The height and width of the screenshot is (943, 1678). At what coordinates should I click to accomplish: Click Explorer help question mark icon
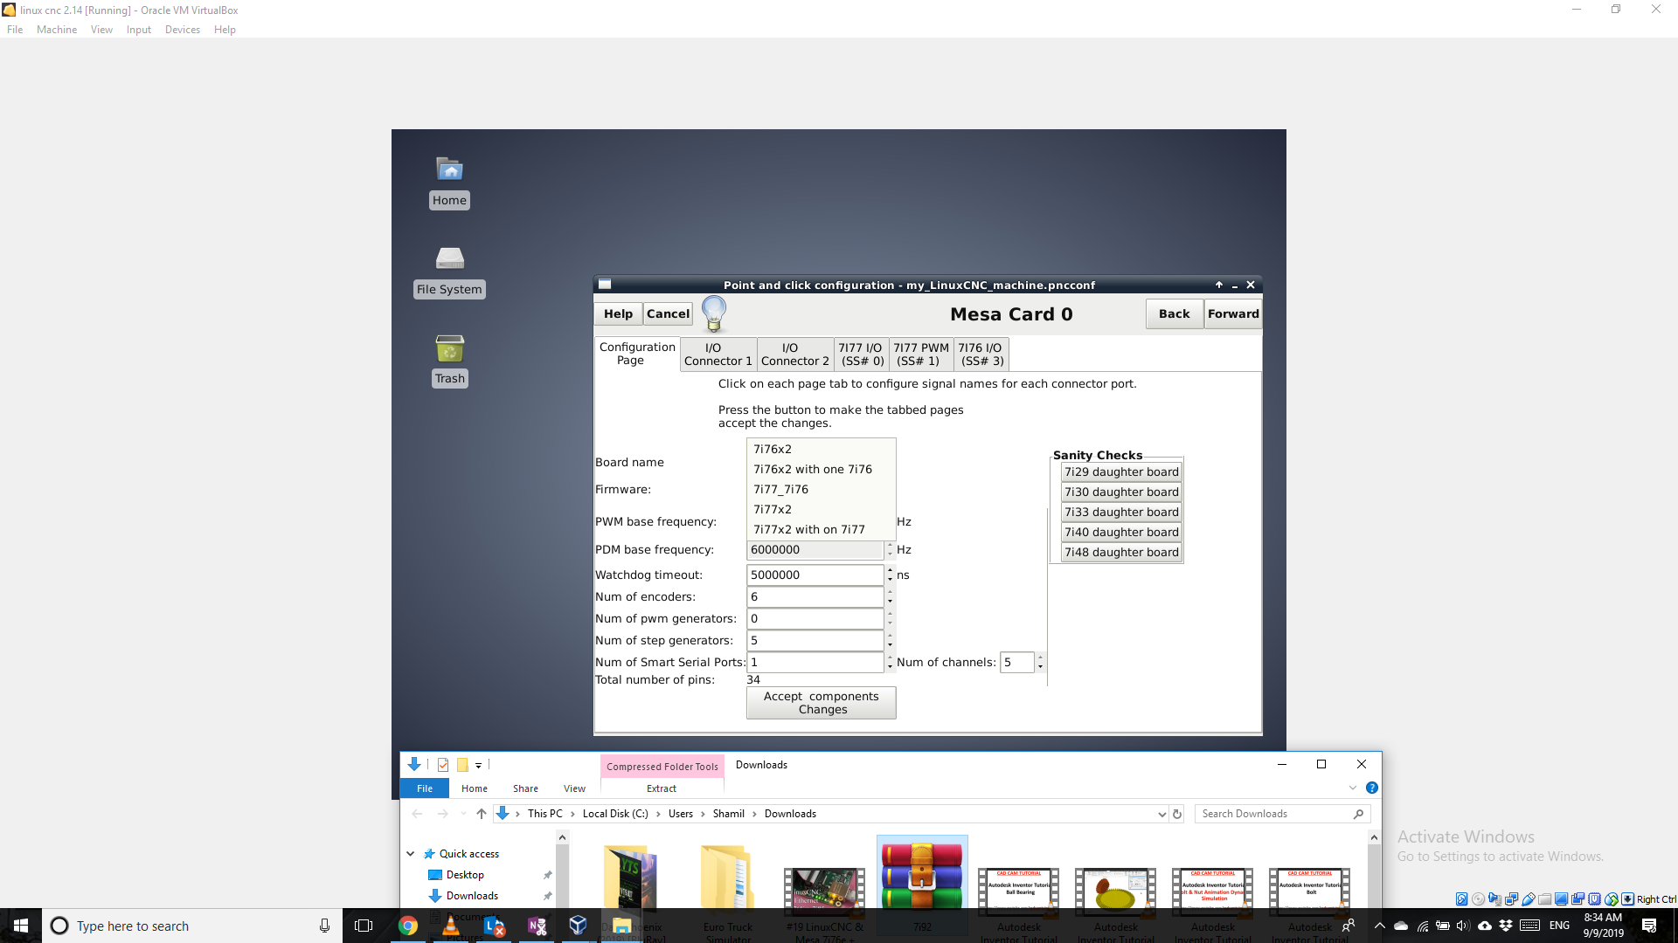(1372, 788)
